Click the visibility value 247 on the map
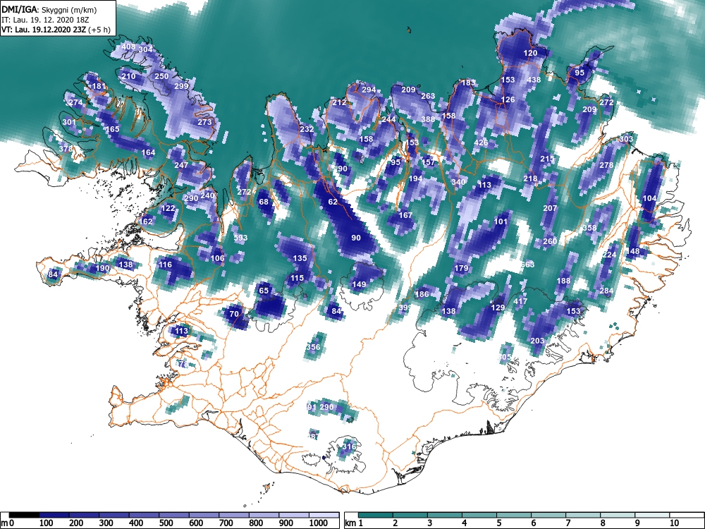This screenshot has width=705, height=529. pos(181,165)
